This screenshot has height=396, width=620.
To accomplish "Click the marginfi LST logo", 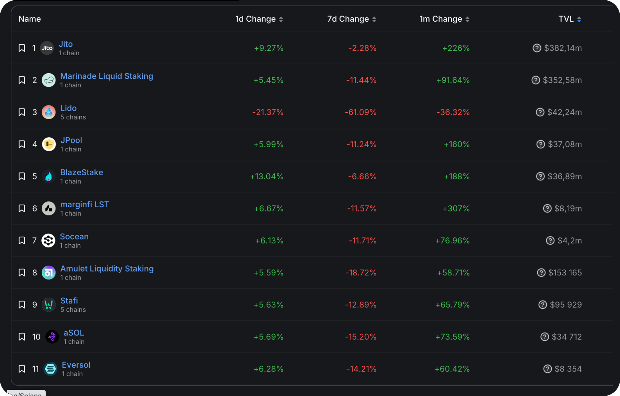I will [49, 208].
